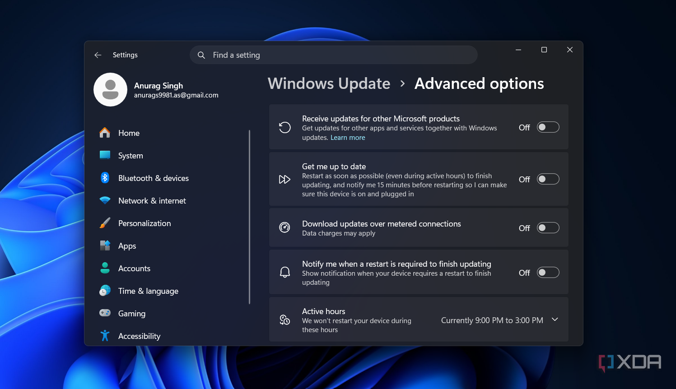
Task: Click the Network wifi icon
Action: pos(105,200)
